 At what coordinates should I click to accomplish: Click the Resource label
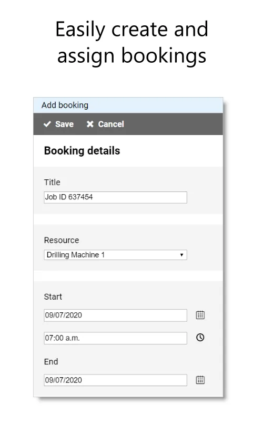[62, 240]
